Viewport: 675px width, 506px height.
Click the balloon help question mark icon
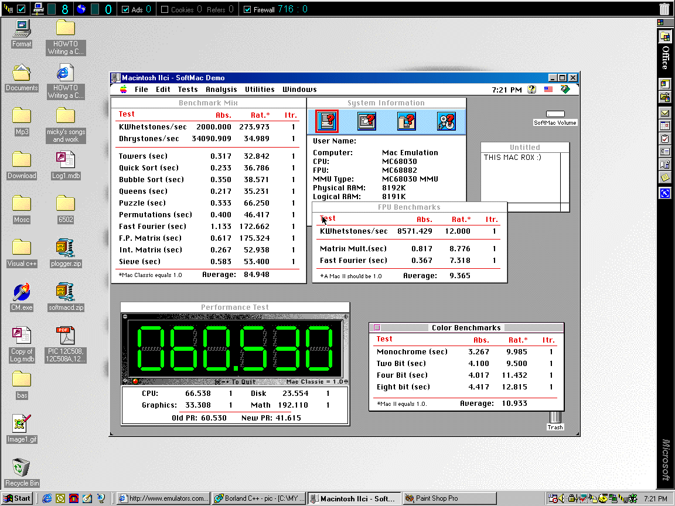tap(532, 89)
